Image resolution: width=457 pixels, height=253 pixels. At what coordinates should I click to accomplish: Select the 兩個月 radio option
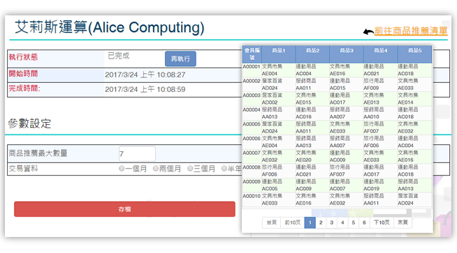point(156,169)
